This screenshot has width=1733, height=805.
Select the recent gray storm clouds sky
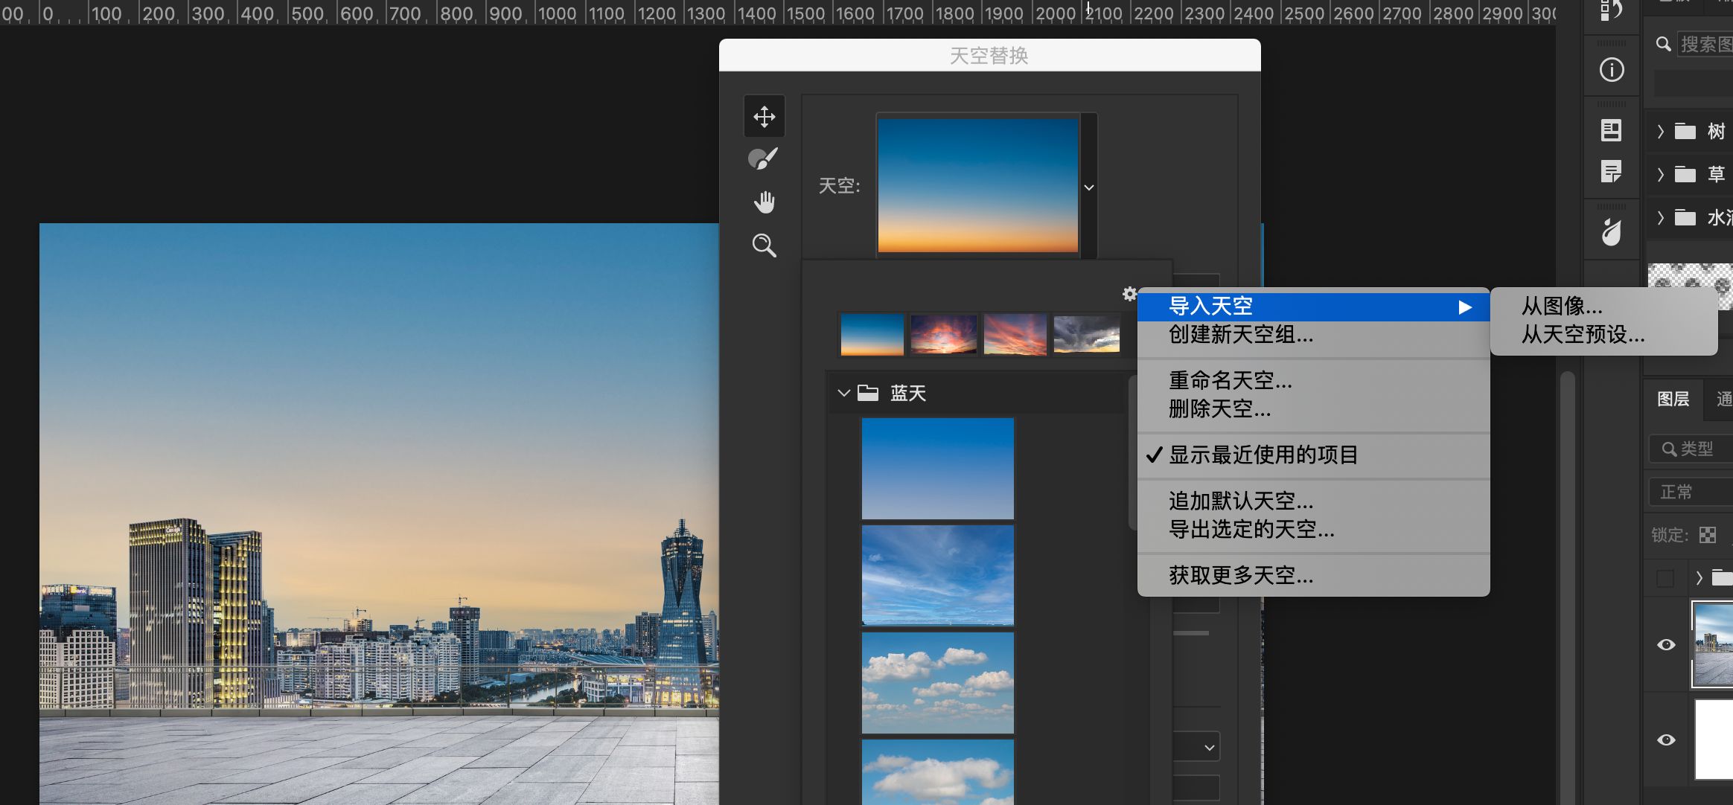tap(1087, 334)
